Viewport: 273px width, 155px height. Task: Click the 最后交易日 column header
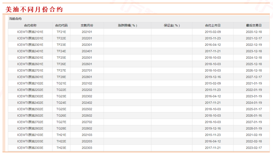click(x=254, y=25)
